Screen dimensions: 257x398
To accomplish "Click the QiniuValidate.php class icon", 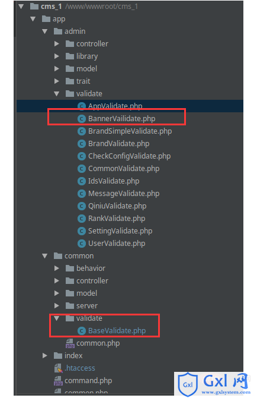I will tap(82, 206).
